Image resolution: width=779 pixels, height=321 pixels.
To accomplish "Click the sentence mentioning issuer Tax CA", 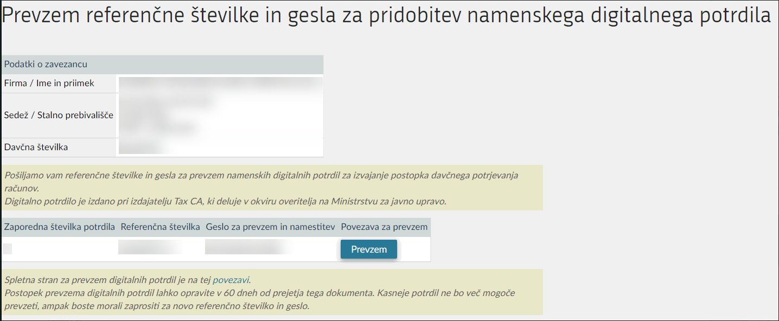I will pyautogui.click(x=225, y=201).
